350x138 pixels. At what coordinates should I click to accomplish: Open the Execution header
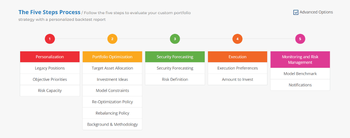(238, 57)
